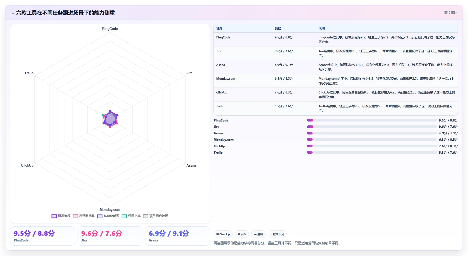Toggle the 轻量上手 legend series

coord(131,216)
